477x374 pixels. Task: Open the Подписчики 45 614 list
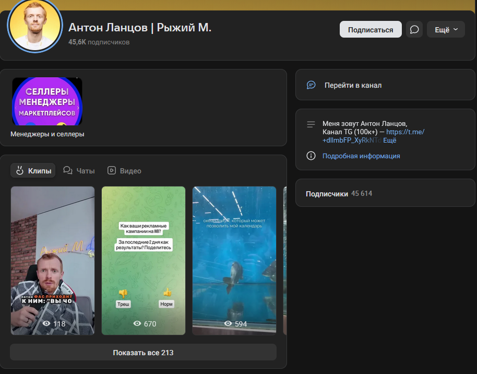339,194
